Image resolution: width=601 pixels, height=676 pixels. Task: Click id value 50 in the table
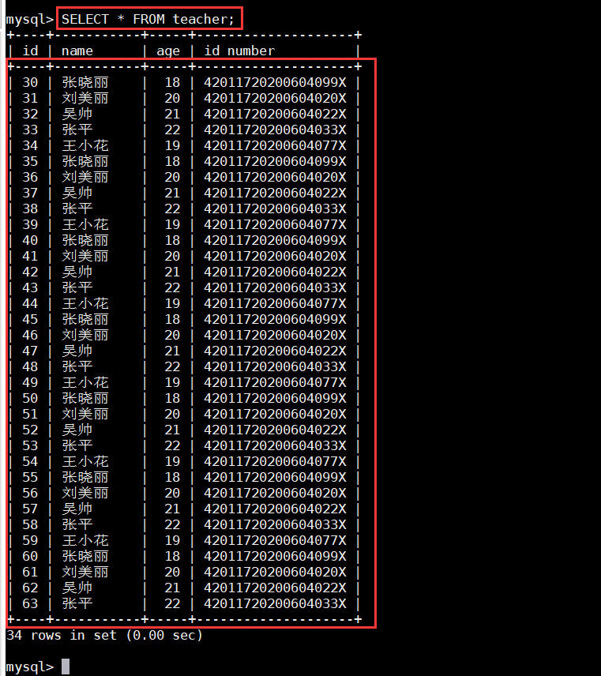[x=30, y=398]
